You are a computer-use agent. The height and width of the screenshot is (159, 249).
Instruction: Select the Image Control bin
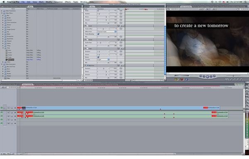coord(11,29)
